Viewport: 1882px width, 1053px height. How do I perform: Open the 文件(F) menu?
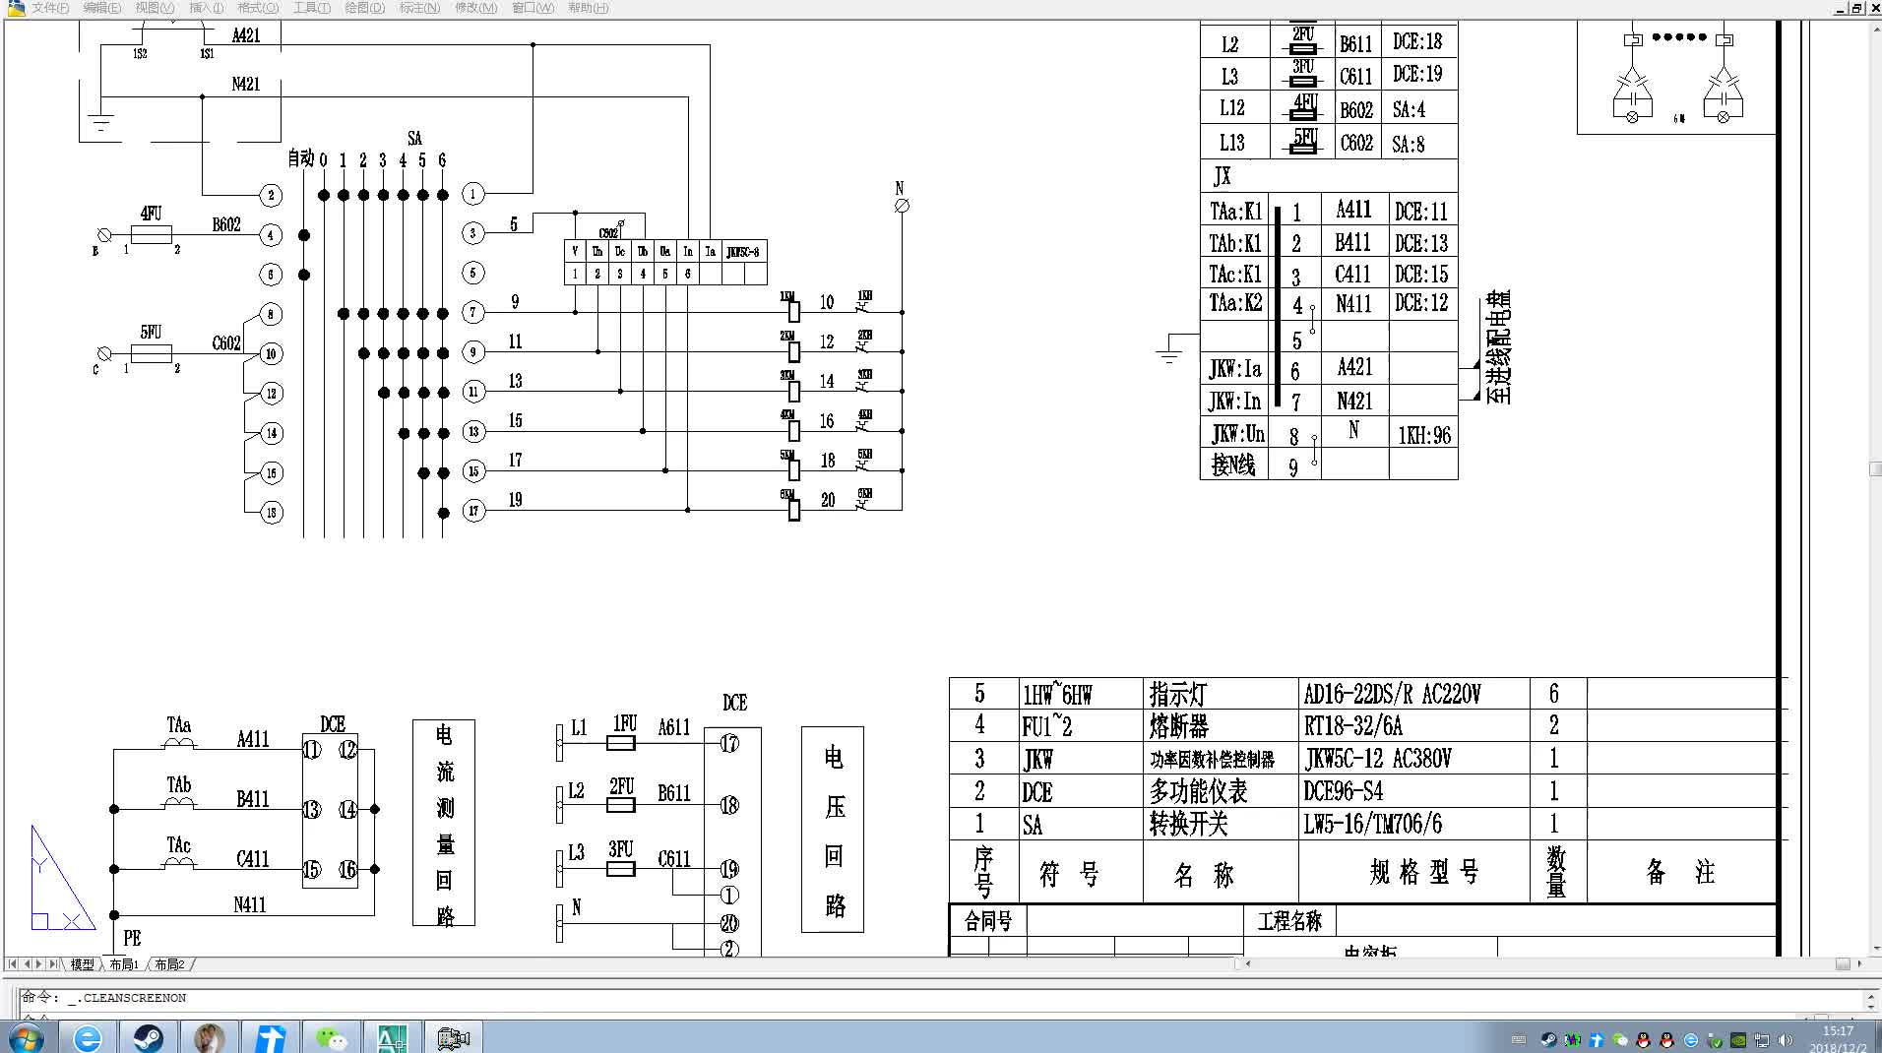[50, 8]
